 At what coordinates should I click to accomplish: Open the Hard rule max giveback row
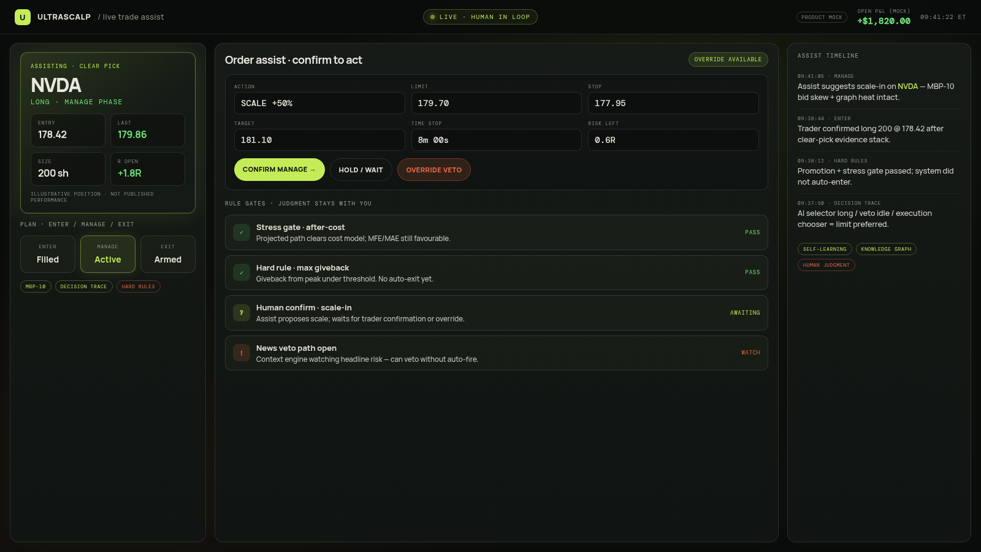tap(497, 273)
